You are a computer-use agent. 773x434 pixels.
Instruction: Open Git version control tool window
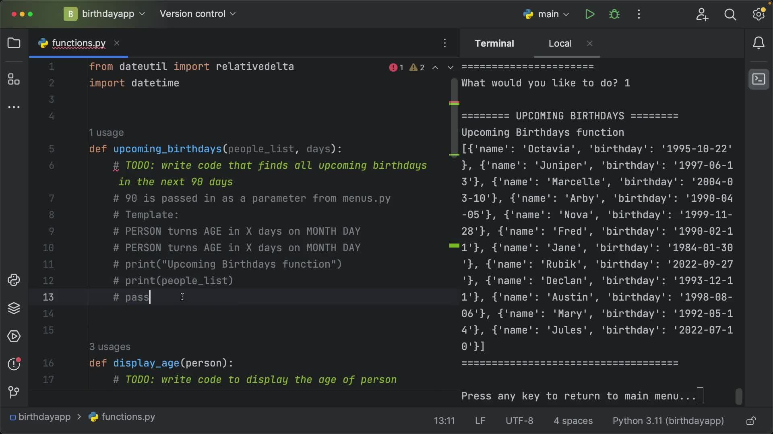click(x=14, y=392)
